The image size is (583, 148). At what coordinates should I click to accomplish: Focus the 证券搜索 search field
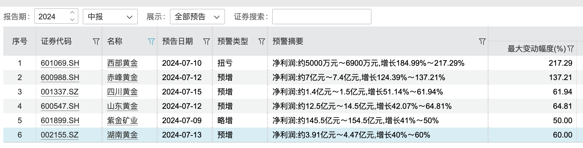pyautogui.click(x=322, y=17)
